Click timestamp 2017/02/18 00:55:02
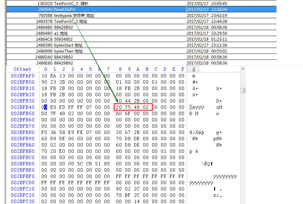 pyautogui.click(x=207, y=51)
